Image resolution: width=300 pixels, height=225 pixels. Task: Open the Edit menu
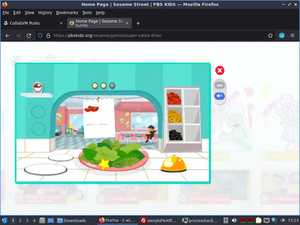tap(17, 13)
